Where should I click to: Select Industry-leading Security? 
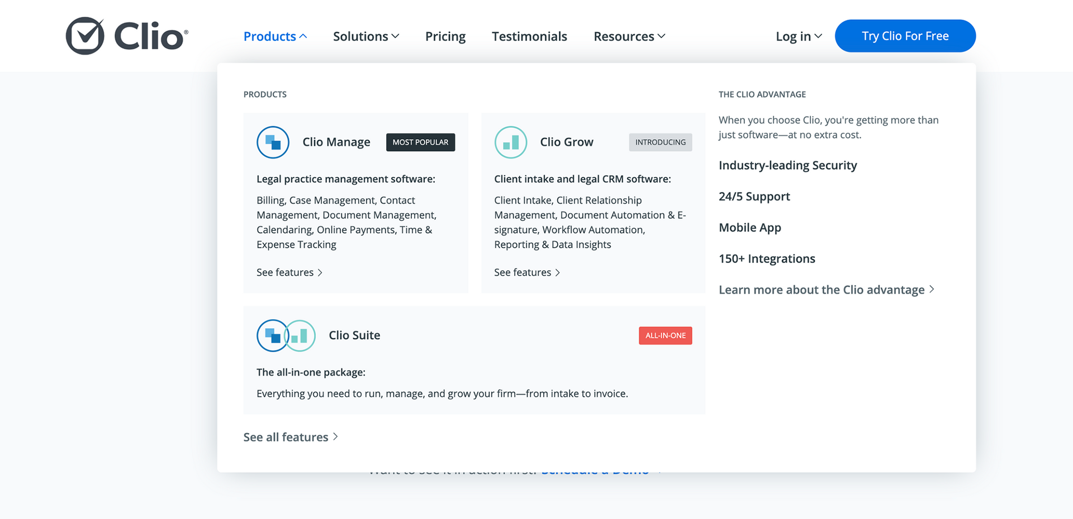(x=788, y=165)
